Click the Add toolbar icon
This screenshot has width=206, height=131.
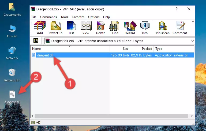(40, 28)
